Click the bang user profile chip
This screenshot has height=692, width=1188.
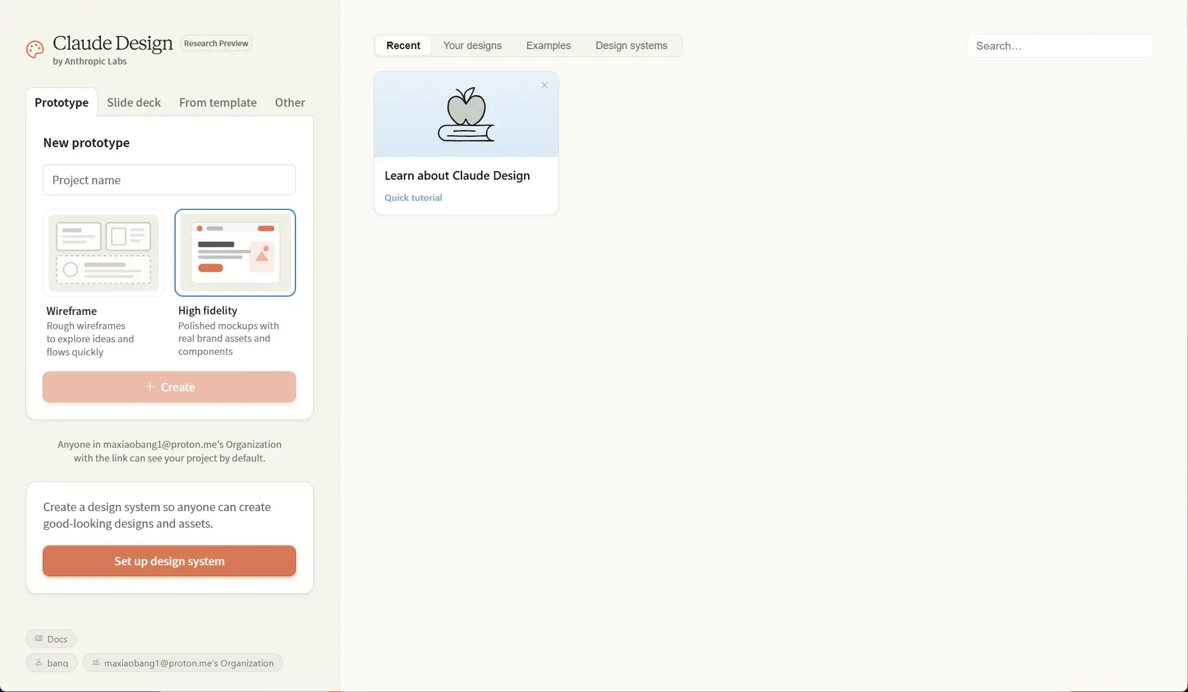[x=51, y=663]
